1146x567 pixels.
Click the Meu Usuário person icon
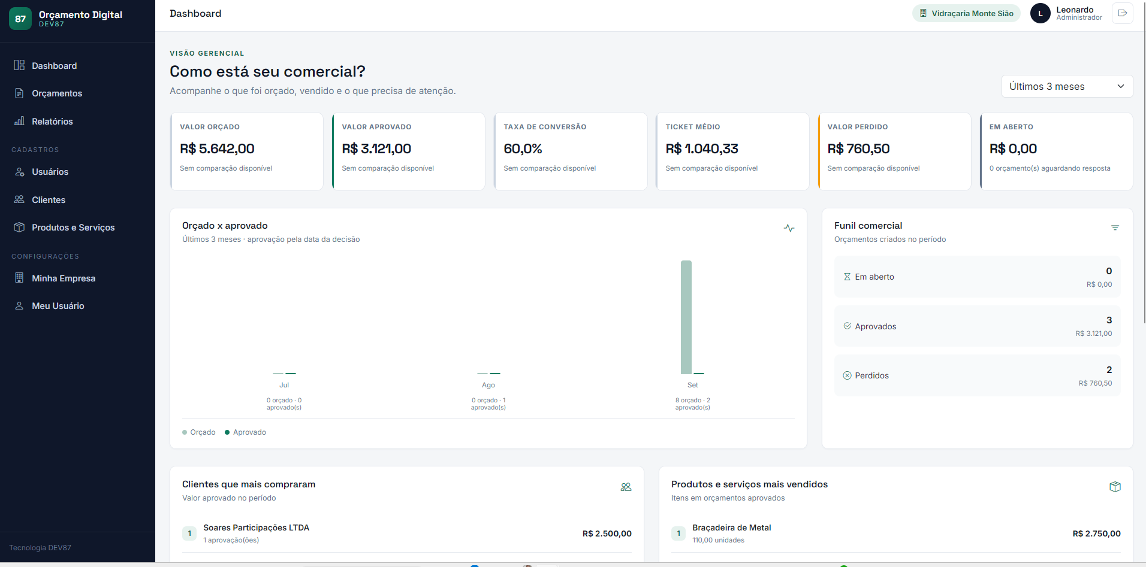[x=19, y=306]
